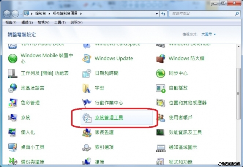Open the 系統管理工具 gear icon
Viewport: 243px width, 167px height.
87,118
